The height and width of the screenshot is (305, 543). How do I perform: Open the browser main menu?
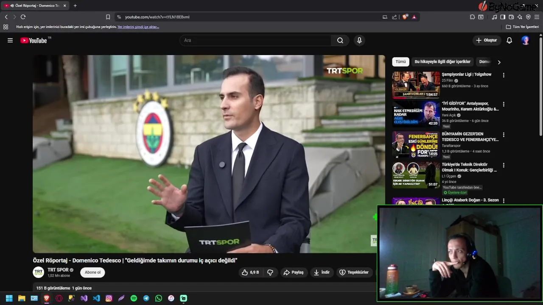537,17
